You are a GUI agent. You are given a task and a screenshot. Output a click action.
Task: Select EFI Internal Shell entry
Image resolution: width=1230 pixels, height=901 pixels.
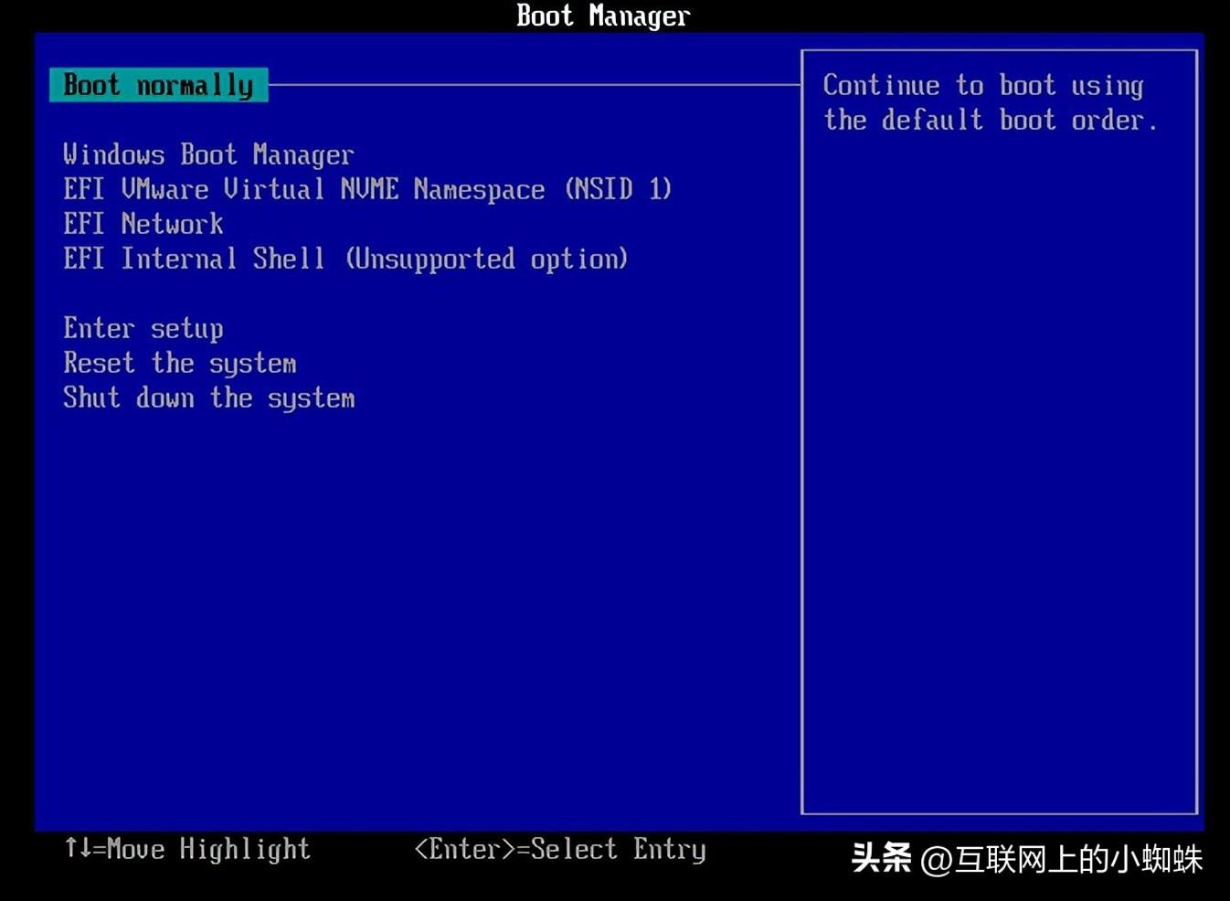tap(345, 259)
